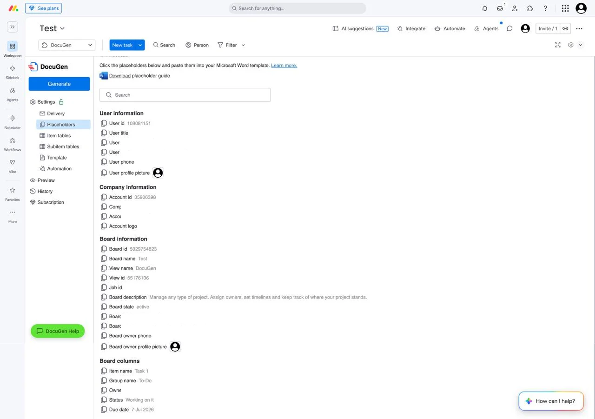Click the copy board link icon
Viewport: 595px width, 419px height.
(x=565, y=28)
